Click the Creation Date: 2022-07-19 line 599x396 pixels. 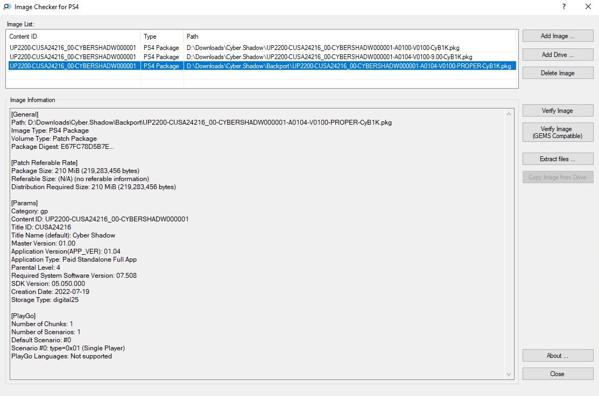tap(50, 291)
